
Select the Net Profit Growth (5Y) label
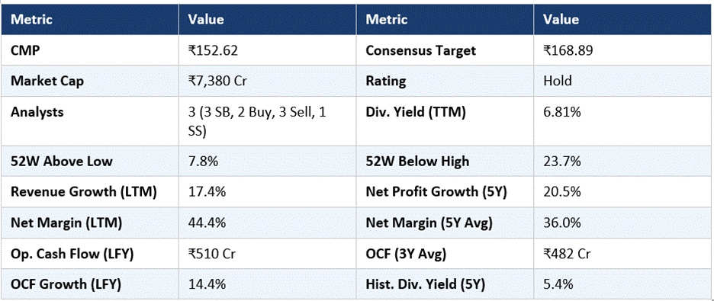(436, 192)
